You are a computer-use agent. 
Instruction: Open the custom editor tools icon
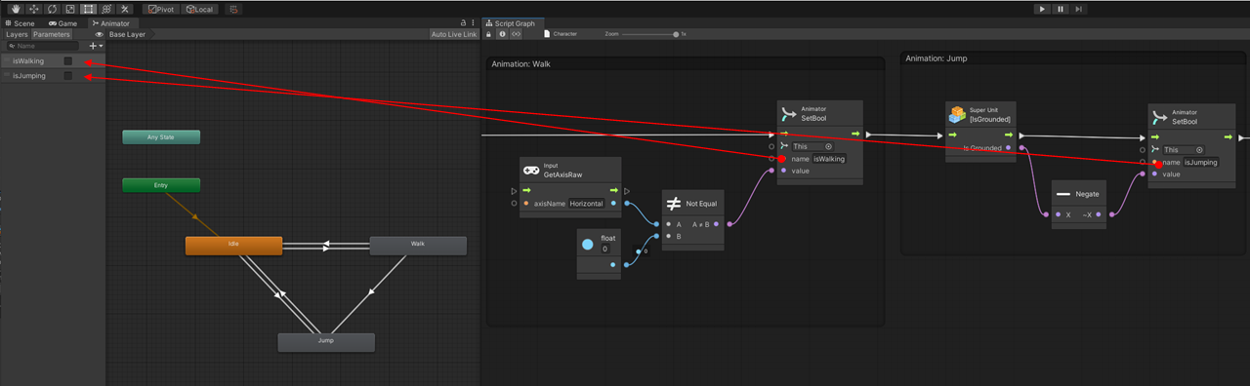click(124, 9)
